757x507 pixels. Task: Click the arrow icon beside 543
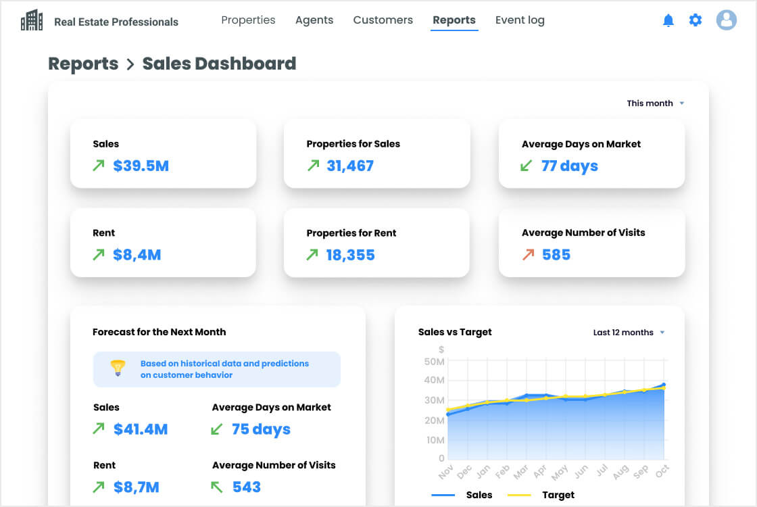(217, 487)
